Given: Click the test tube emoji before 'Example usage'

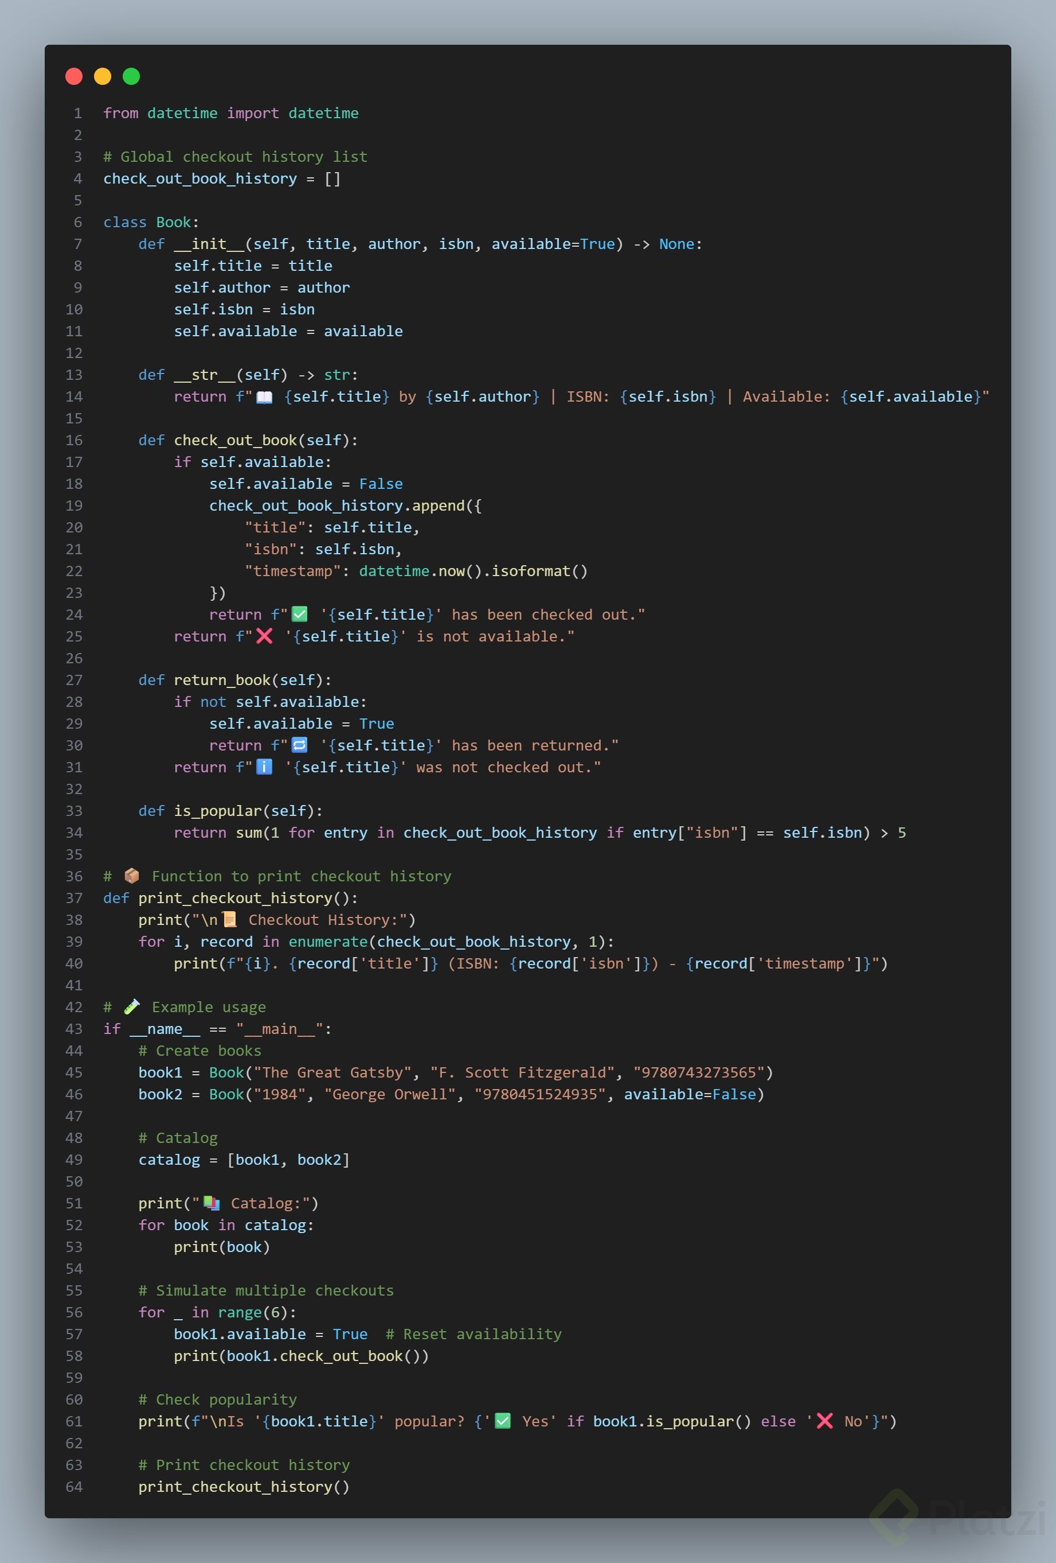Looking at the screenshot, I should (132, 1007).
